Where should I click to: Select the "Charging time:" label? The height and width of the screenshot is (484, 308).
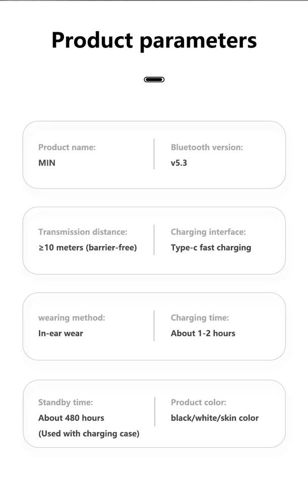click(200, 318)
